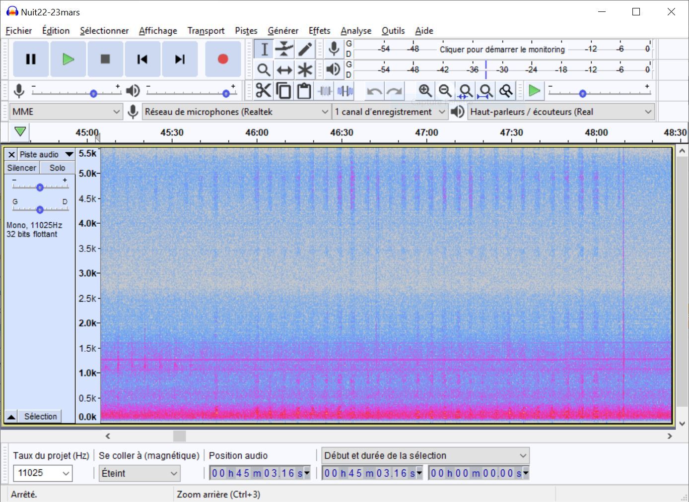
Task: Click the Play-at-speed green button
Action: coord(535,91)
